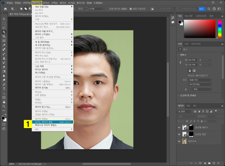Hide the 레이어 0 layer visibility eye
Viewport: 225px width, 166px height.
(179, 141)
